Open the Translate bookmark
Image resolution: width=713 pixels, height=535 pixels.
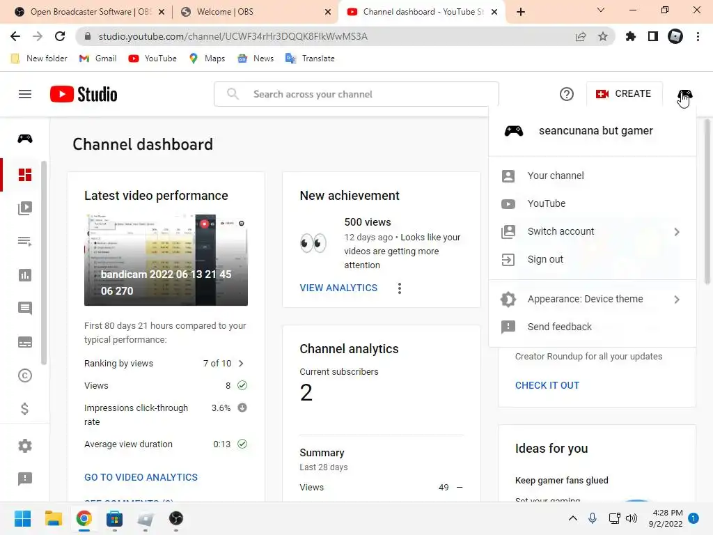coord(310,59)
